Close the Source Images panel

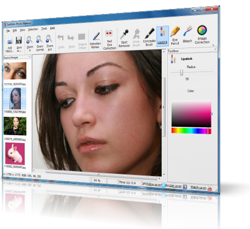(29, 56)
